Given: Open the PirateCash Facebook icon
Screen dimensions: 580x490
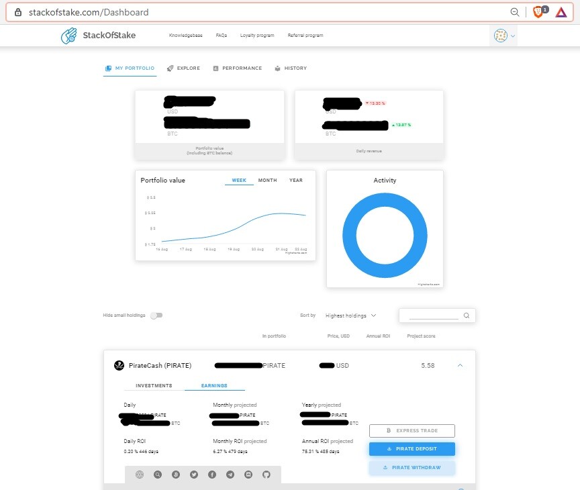Looking at the screenshot, I should click(212, 475).
